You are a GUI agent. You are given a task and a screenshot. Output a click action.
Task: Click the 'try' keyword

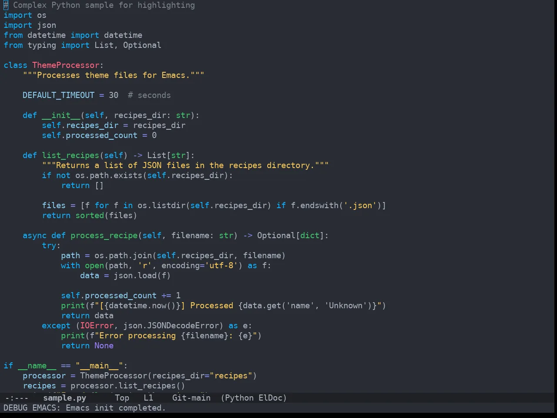(49, 246)
